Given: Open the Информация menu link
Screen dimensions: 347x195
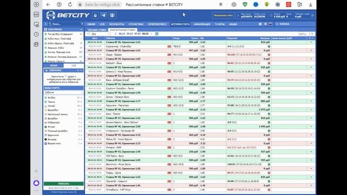Looking at the screenshot, I should pos(202,24).
